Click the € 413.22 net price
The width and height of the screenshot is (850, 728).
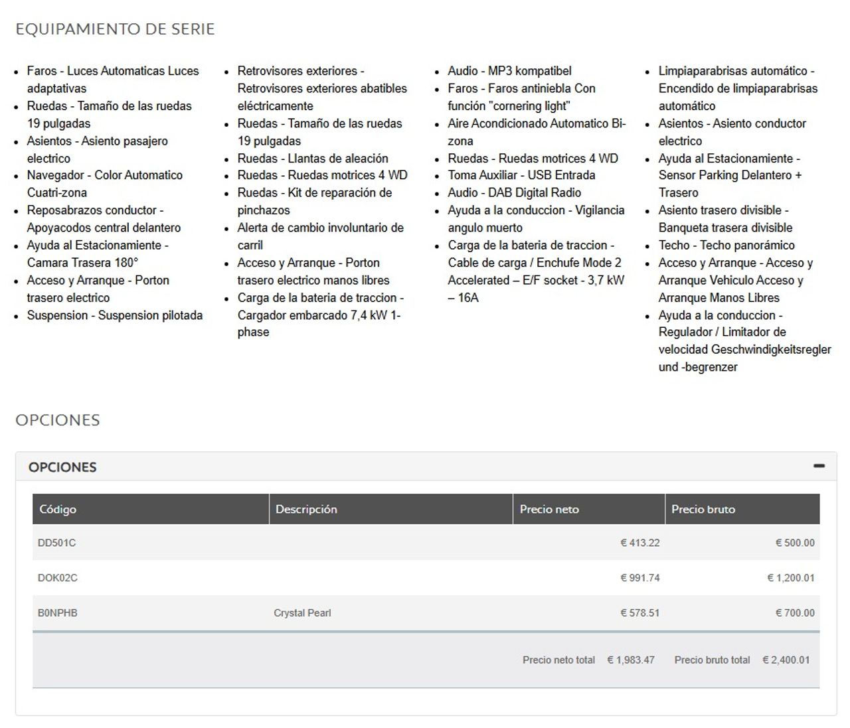click(x=640, y=543)
